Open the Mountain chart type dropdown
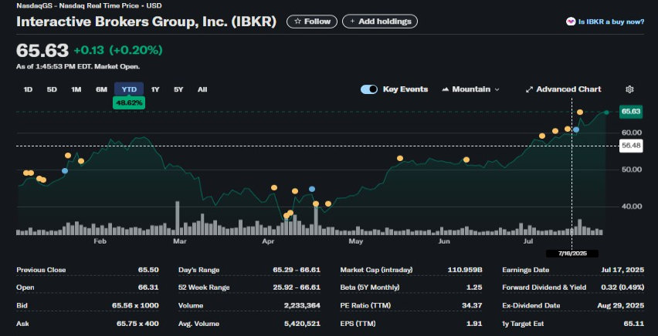The image size is (658, 336). click(x=471, y=89)
